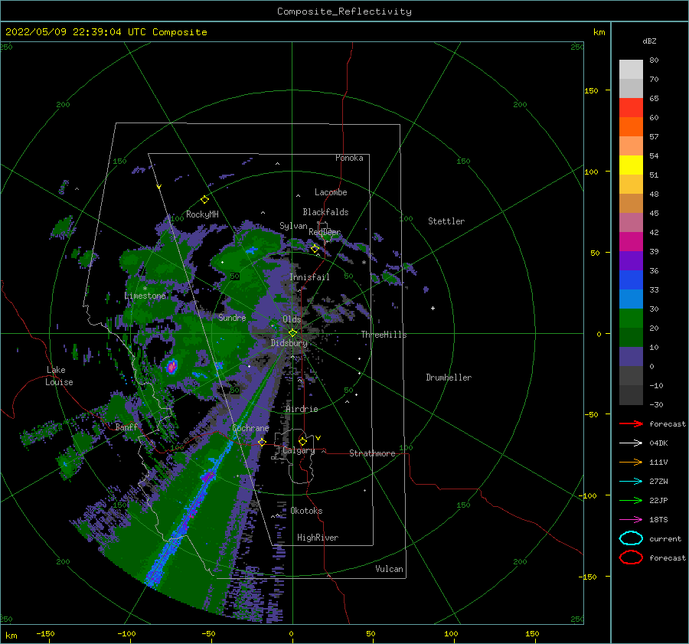Click the purple 36–39 dBZ color swatch
The width and height of the screenshot is (689, 644).
click(631, 260)
